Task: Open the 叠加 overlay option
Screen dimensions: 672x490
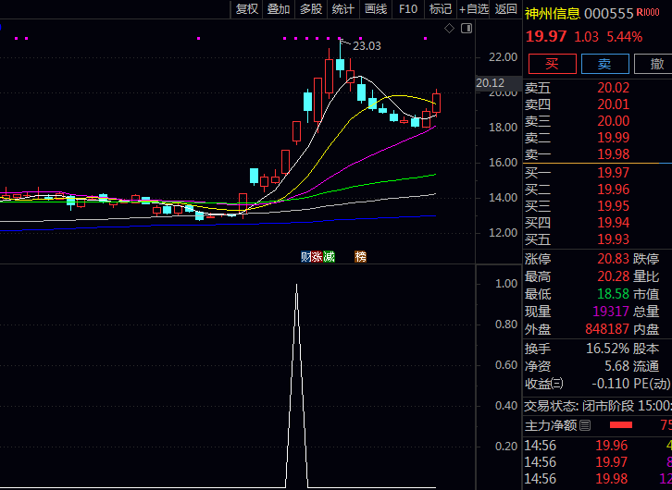Action: point(279,9)
